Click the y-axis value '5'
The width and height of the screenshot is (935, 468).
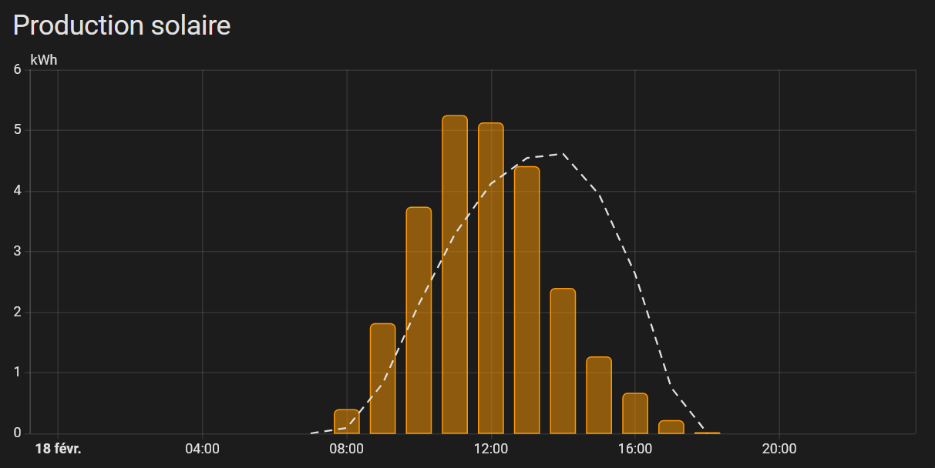17,130
